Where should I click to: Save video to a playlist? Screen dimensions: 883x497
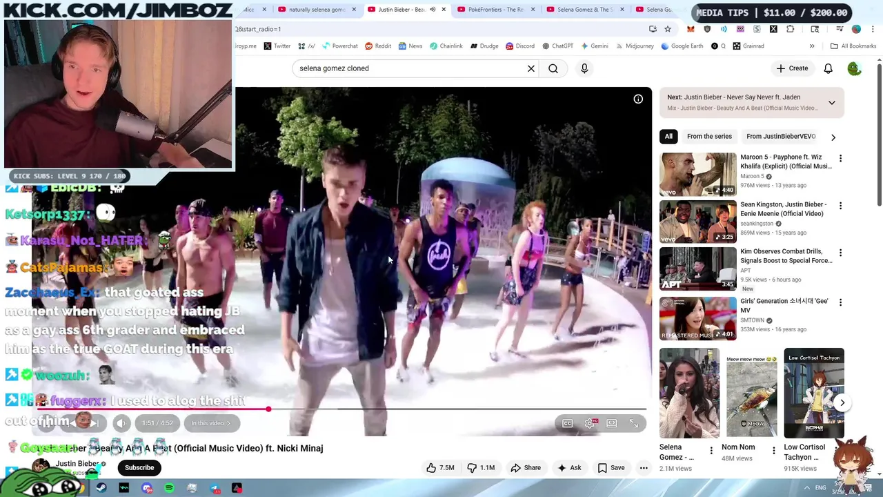click(x=611, y=468)
